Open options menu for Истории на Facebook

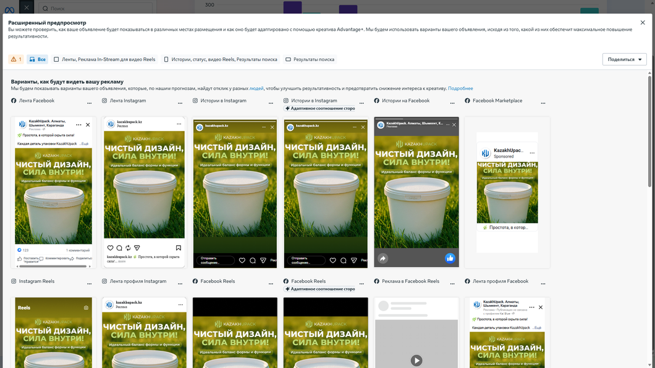click(x=452, y=103)
